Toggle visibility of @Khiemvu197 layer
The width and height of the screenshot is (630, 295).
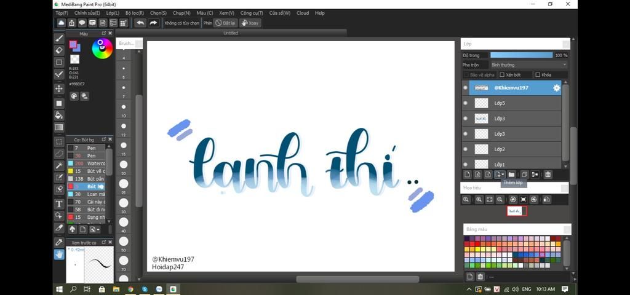tap(465, 88)
